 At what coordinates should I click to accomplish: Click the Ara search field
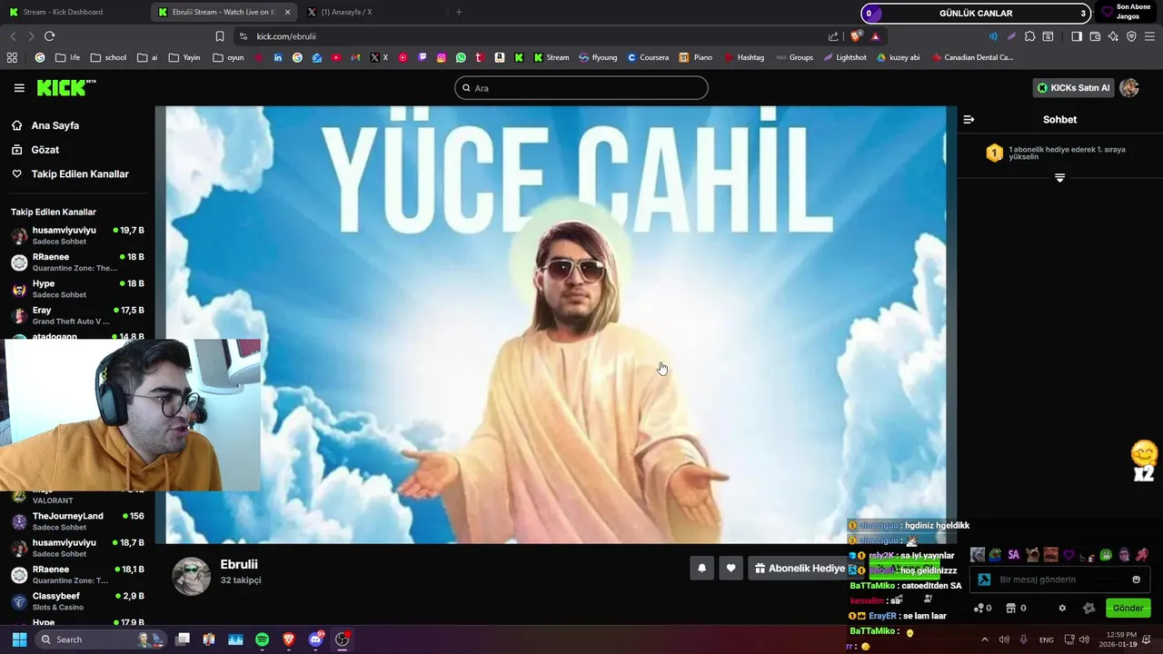click(581, 88)
